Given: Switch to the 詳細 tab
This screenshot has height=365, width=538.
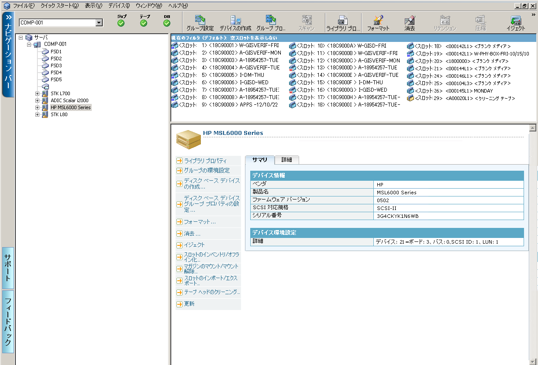Looking at the screenshot, I should pyautogui.click(x=287, y=160).
